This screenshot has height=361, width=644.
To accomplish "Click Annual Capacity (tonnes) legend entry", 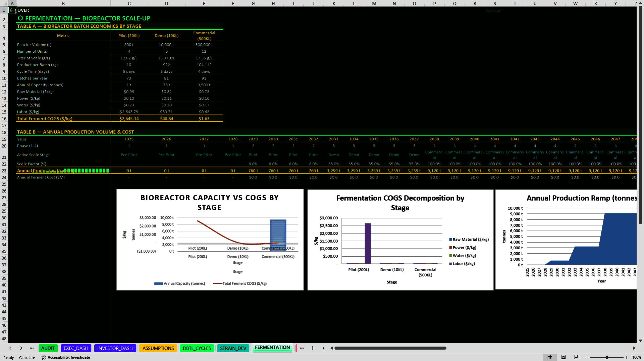I will pos(180,283).
